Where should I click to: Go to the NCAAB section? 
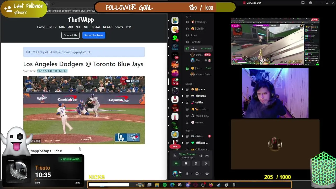point(108,27)
